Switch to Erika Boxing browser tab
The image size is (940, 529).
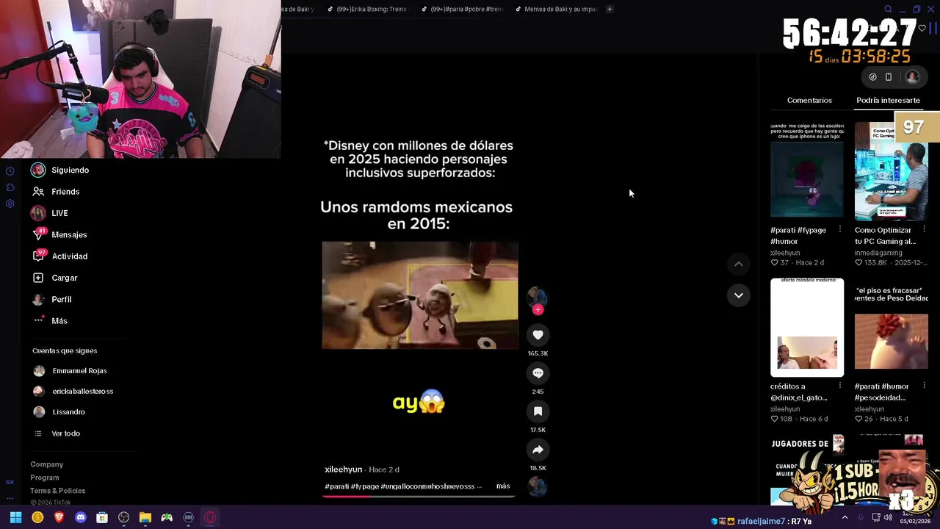366,10
